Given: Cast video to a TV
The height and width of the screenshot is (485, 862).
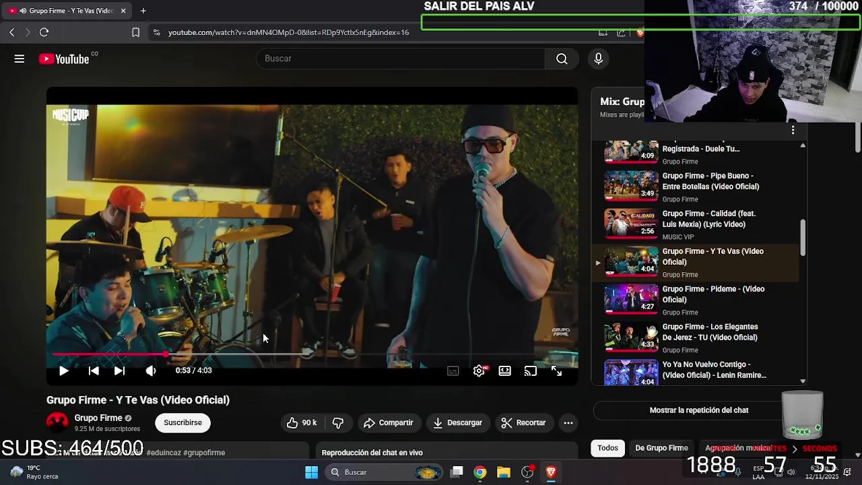Looking at the screenshot, I should click(x=531, y=370).
